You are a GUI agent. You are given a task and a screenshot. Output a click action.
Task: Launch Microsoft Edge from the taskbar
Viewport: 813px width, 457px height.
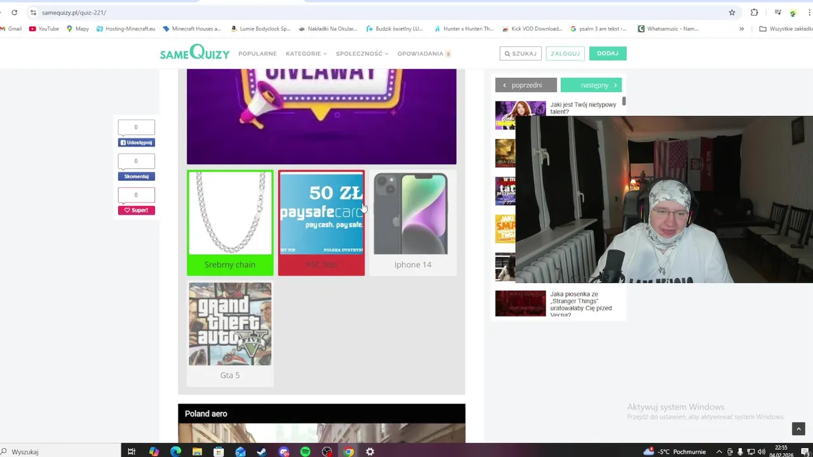(175, 451)
